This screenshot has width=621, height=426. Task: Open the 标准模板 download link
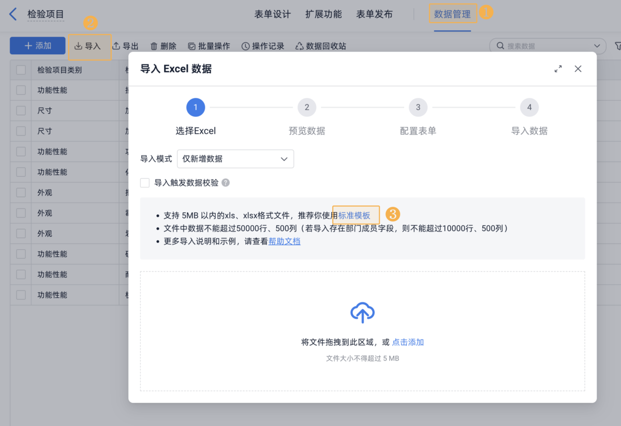[x=354, y=215]
